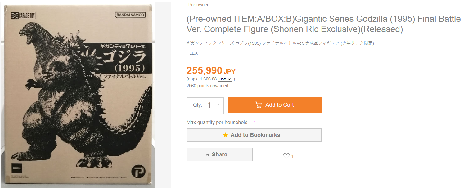View the Godzilla box product image

pos(78,95)
